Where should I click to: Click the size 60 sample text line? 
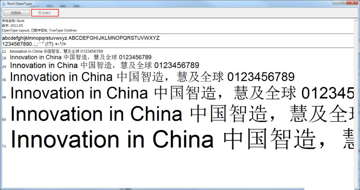182,114
